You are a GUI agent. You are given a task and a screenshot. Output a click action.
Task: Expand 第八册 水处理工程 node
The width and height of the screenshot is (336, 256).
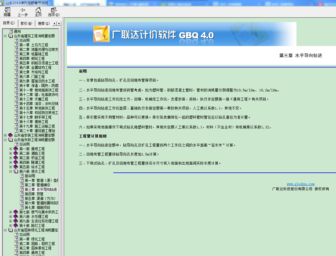tap(10, 216)
